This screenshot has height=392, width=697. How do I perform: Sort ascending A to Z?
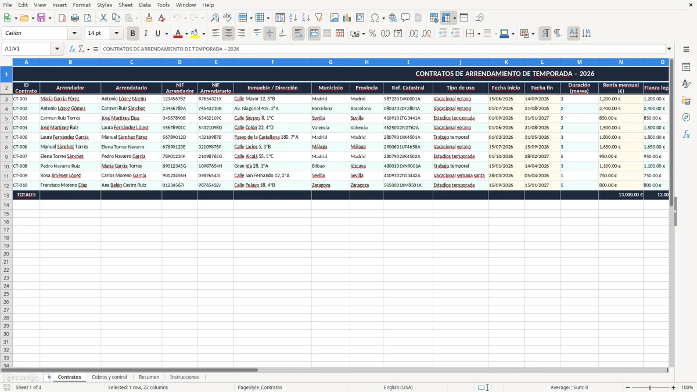click(x=293, y=18)
